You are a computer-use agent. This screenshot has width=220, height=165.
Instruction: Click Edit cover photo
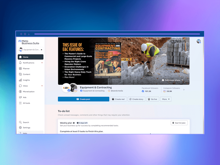click(x=172, y=80)
